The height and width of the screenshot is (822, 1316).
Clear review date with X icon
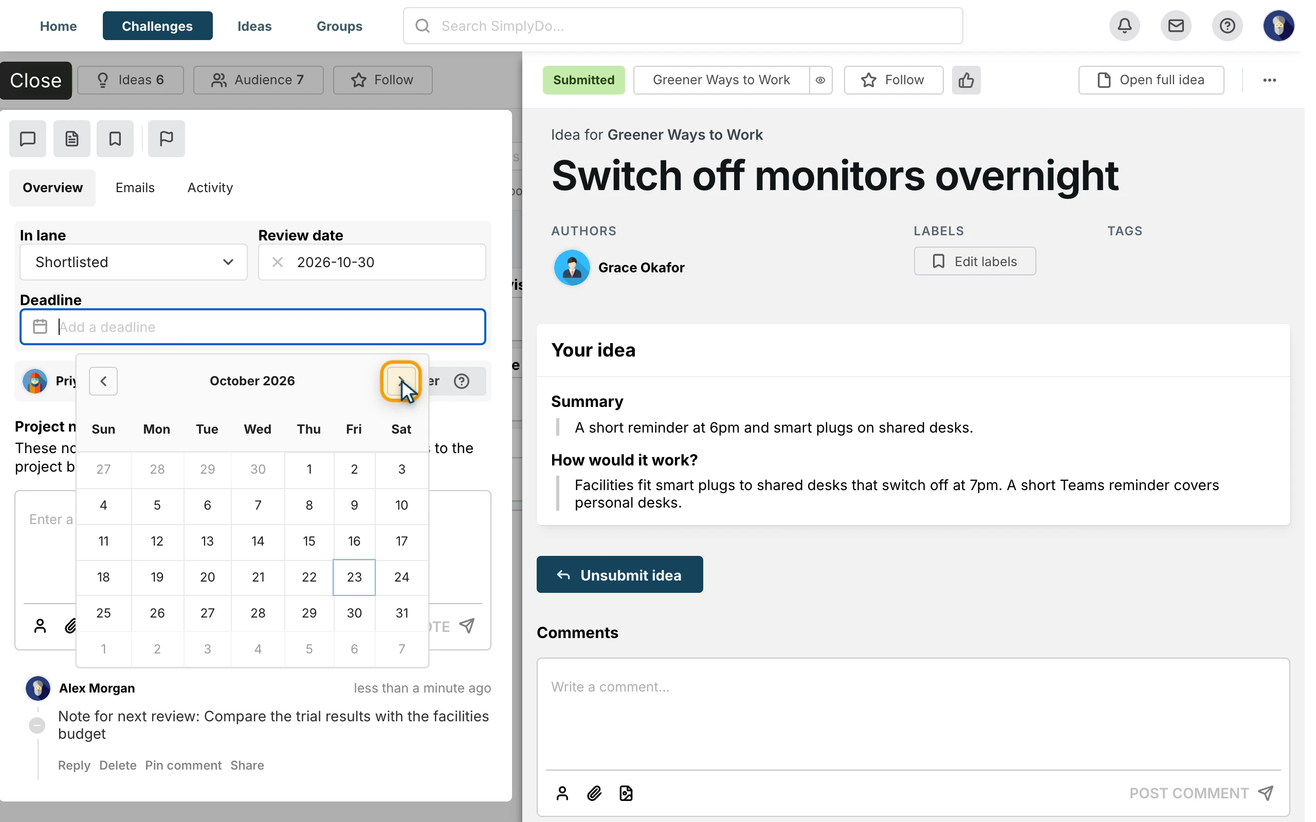[278, 262]
